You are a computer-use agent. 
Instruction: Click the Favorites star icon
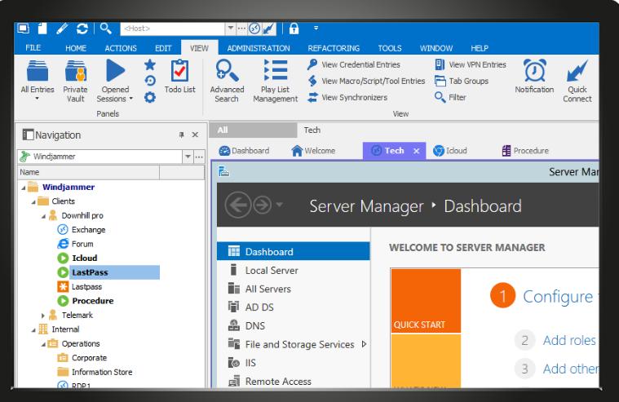(149, 64)
